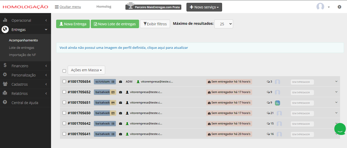Viewport: 347px width, 148px height.
Task: Open Lote de entregas in sidebar
Action: coord(22,48)
